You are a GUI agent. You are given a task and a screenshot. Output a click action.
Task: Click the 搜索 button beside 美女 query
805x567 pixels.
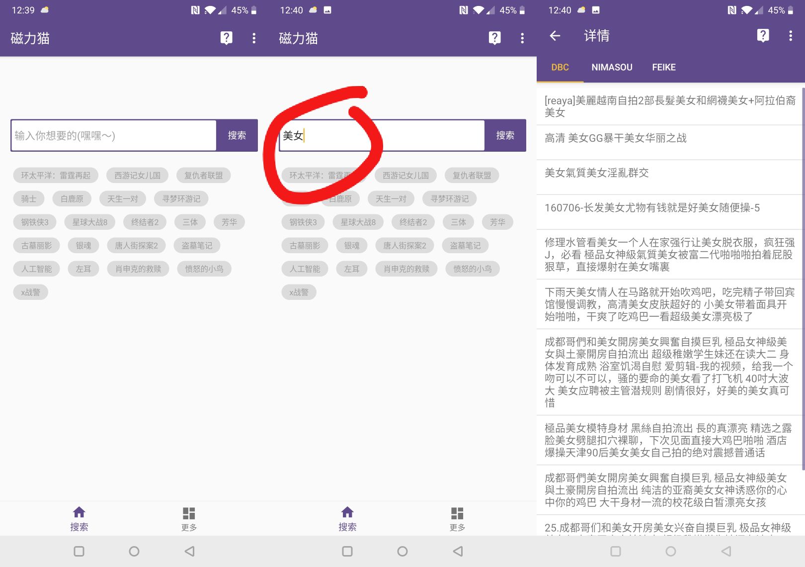(x=505, y=135)
